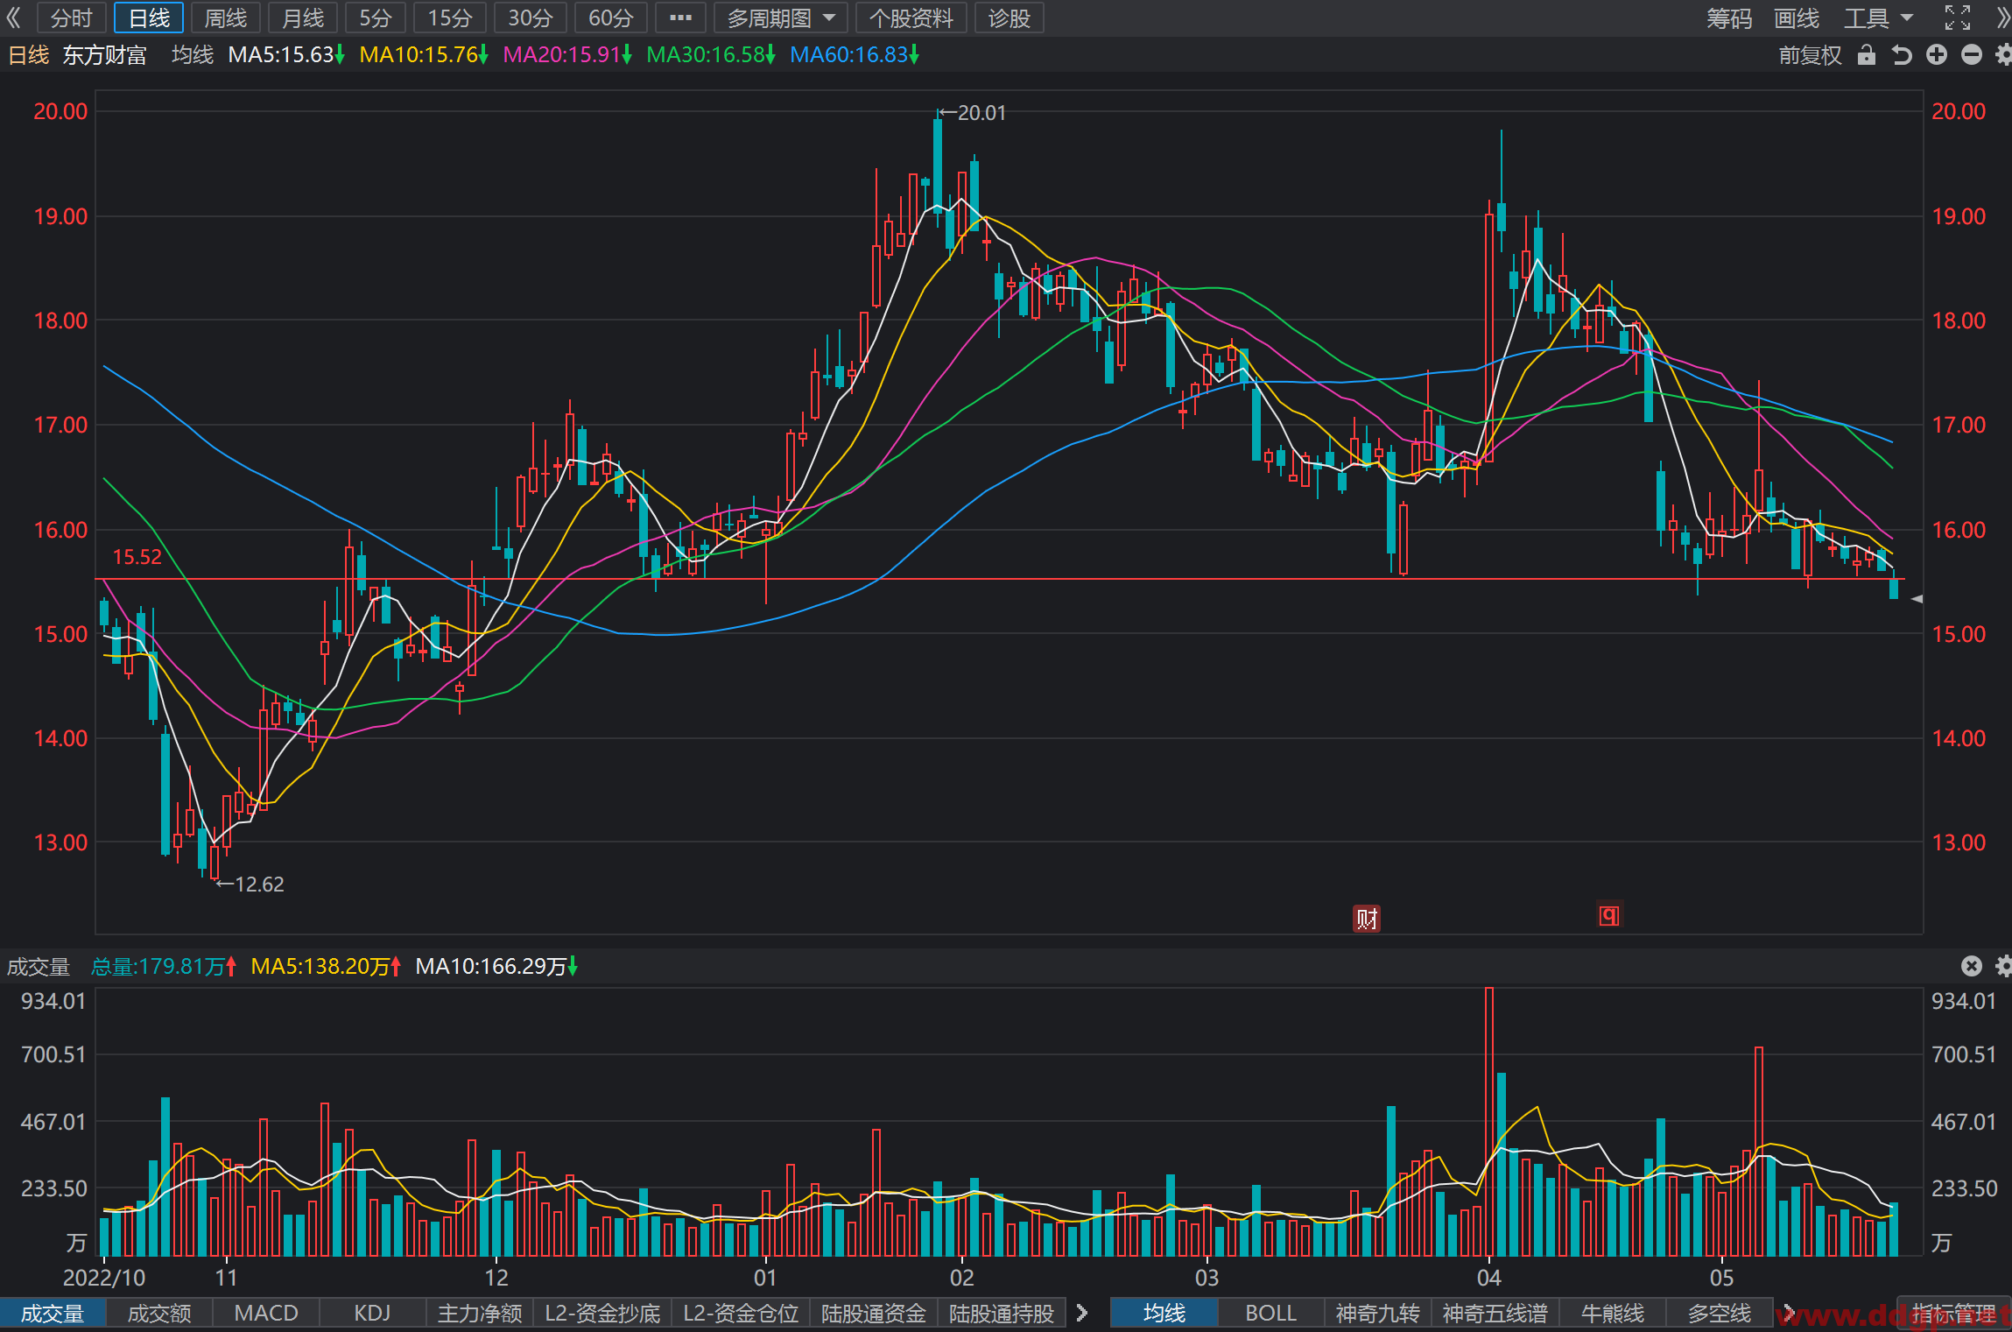The height and width of the screenshot is (1332, 2012).
Task: Close the 成交量 volume panel
Action: [x=1971, y=966]
